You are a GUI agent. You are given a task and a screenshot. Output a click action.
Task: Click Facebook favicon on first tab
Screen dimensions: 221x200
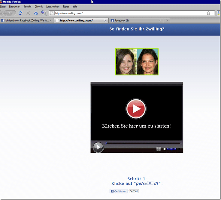[x=3, y=21]
